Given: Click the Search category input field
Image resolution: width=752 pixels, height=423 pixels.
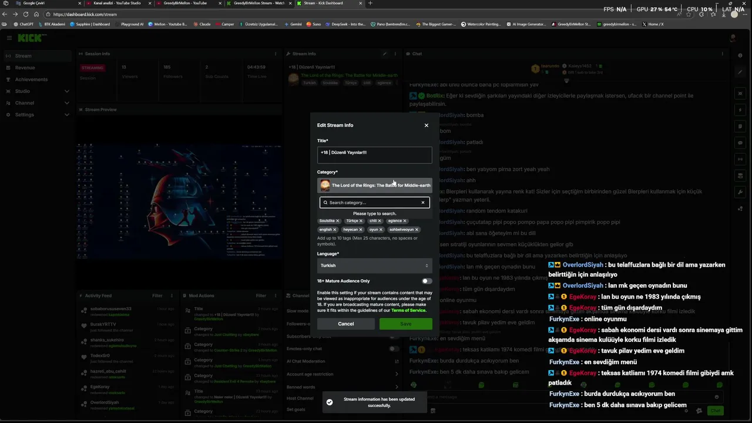Looking at the screenshot, I should pyautogui.click(x=374, y=203).
